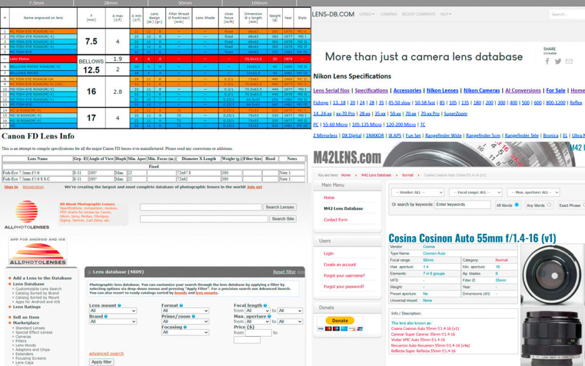The height and width of the screenshot is (366, 585).
Task: Open the LENSES menu on Lens-DB
Action: coord(366,14)
